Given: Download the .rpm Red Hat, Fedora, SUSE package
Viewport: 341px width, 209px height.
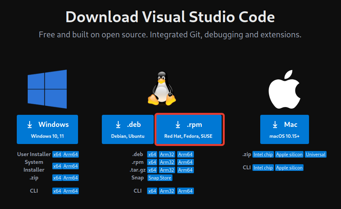Looking at the screenshot, I should coord(189,129).
